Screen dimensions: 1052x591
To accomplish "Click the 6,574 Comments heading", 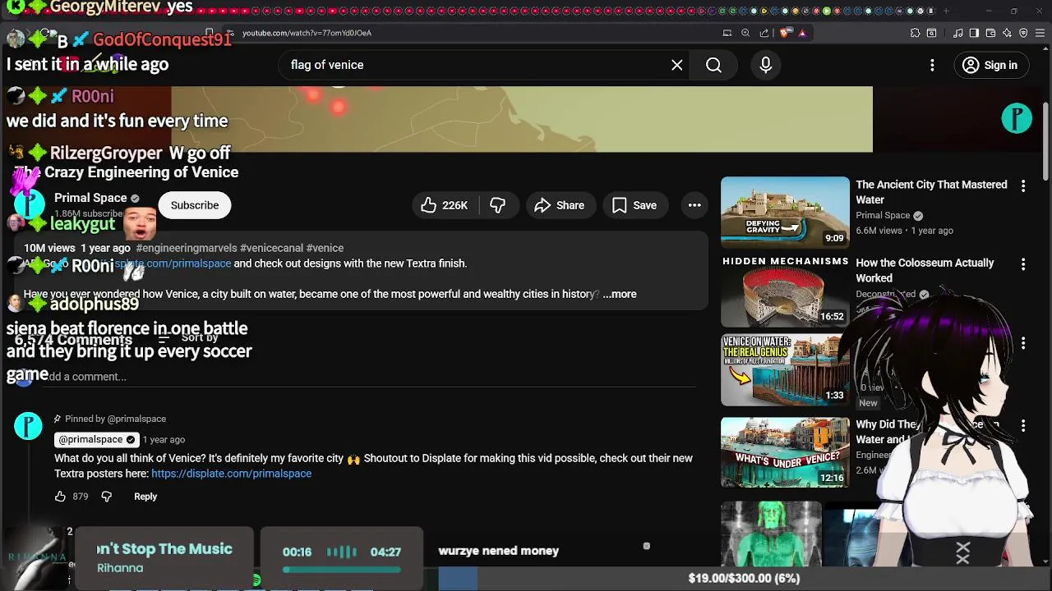I will [x=73, y=339].
